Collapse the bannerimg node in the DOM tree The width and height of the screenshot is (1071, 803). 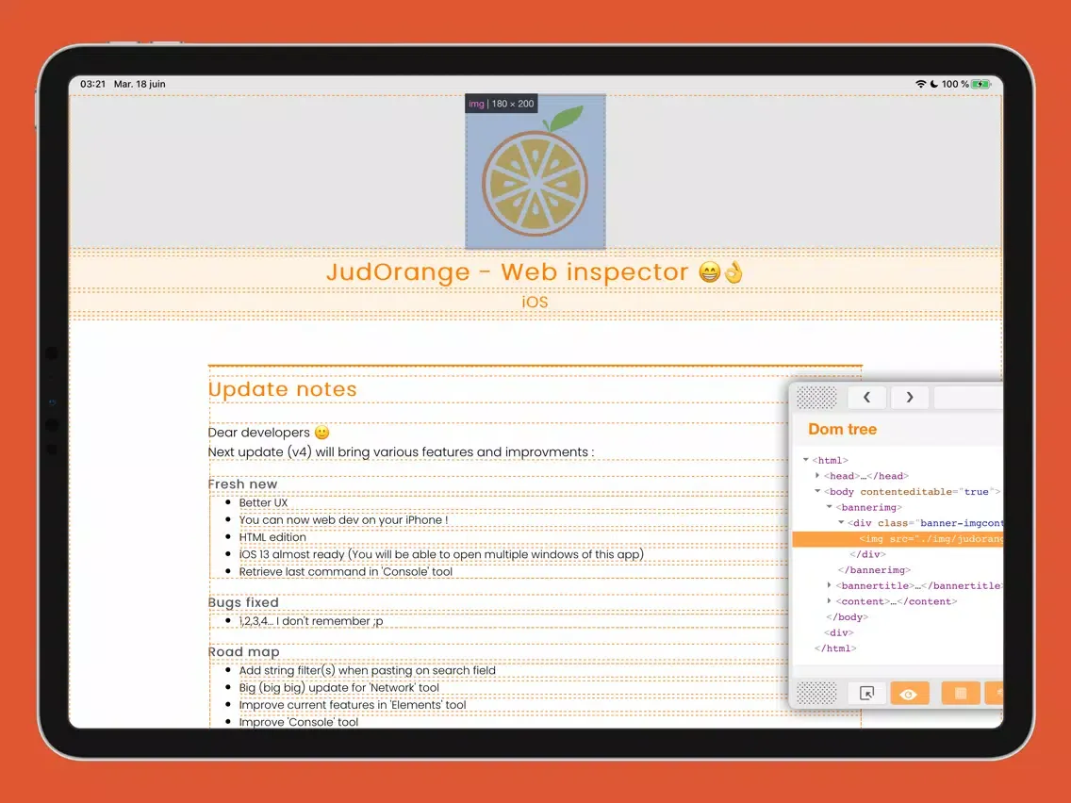tap(829, 506)
